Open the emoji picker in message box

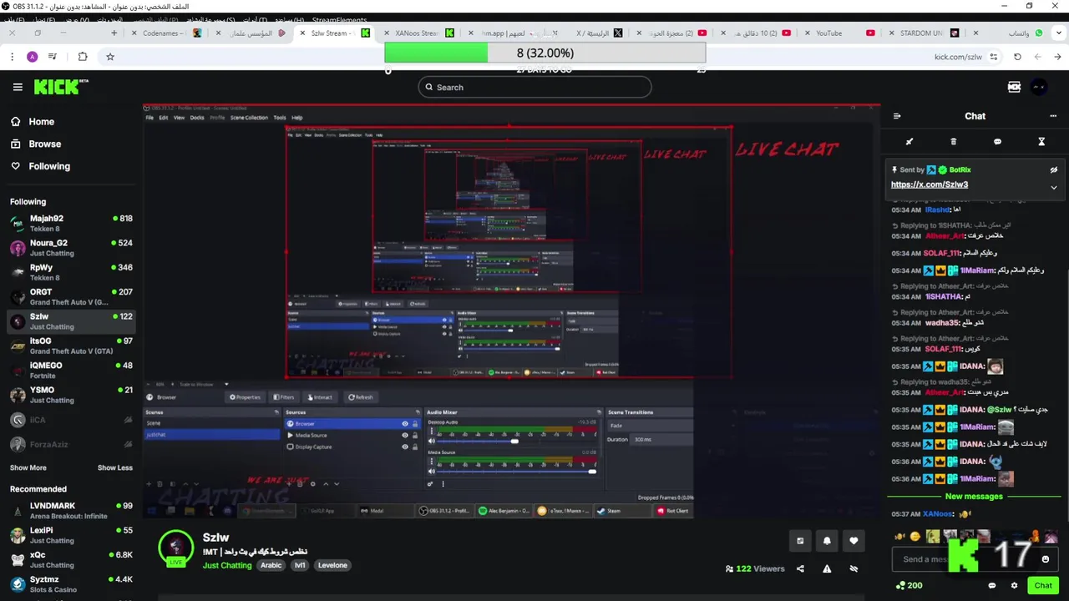[x=1046, y=559]
